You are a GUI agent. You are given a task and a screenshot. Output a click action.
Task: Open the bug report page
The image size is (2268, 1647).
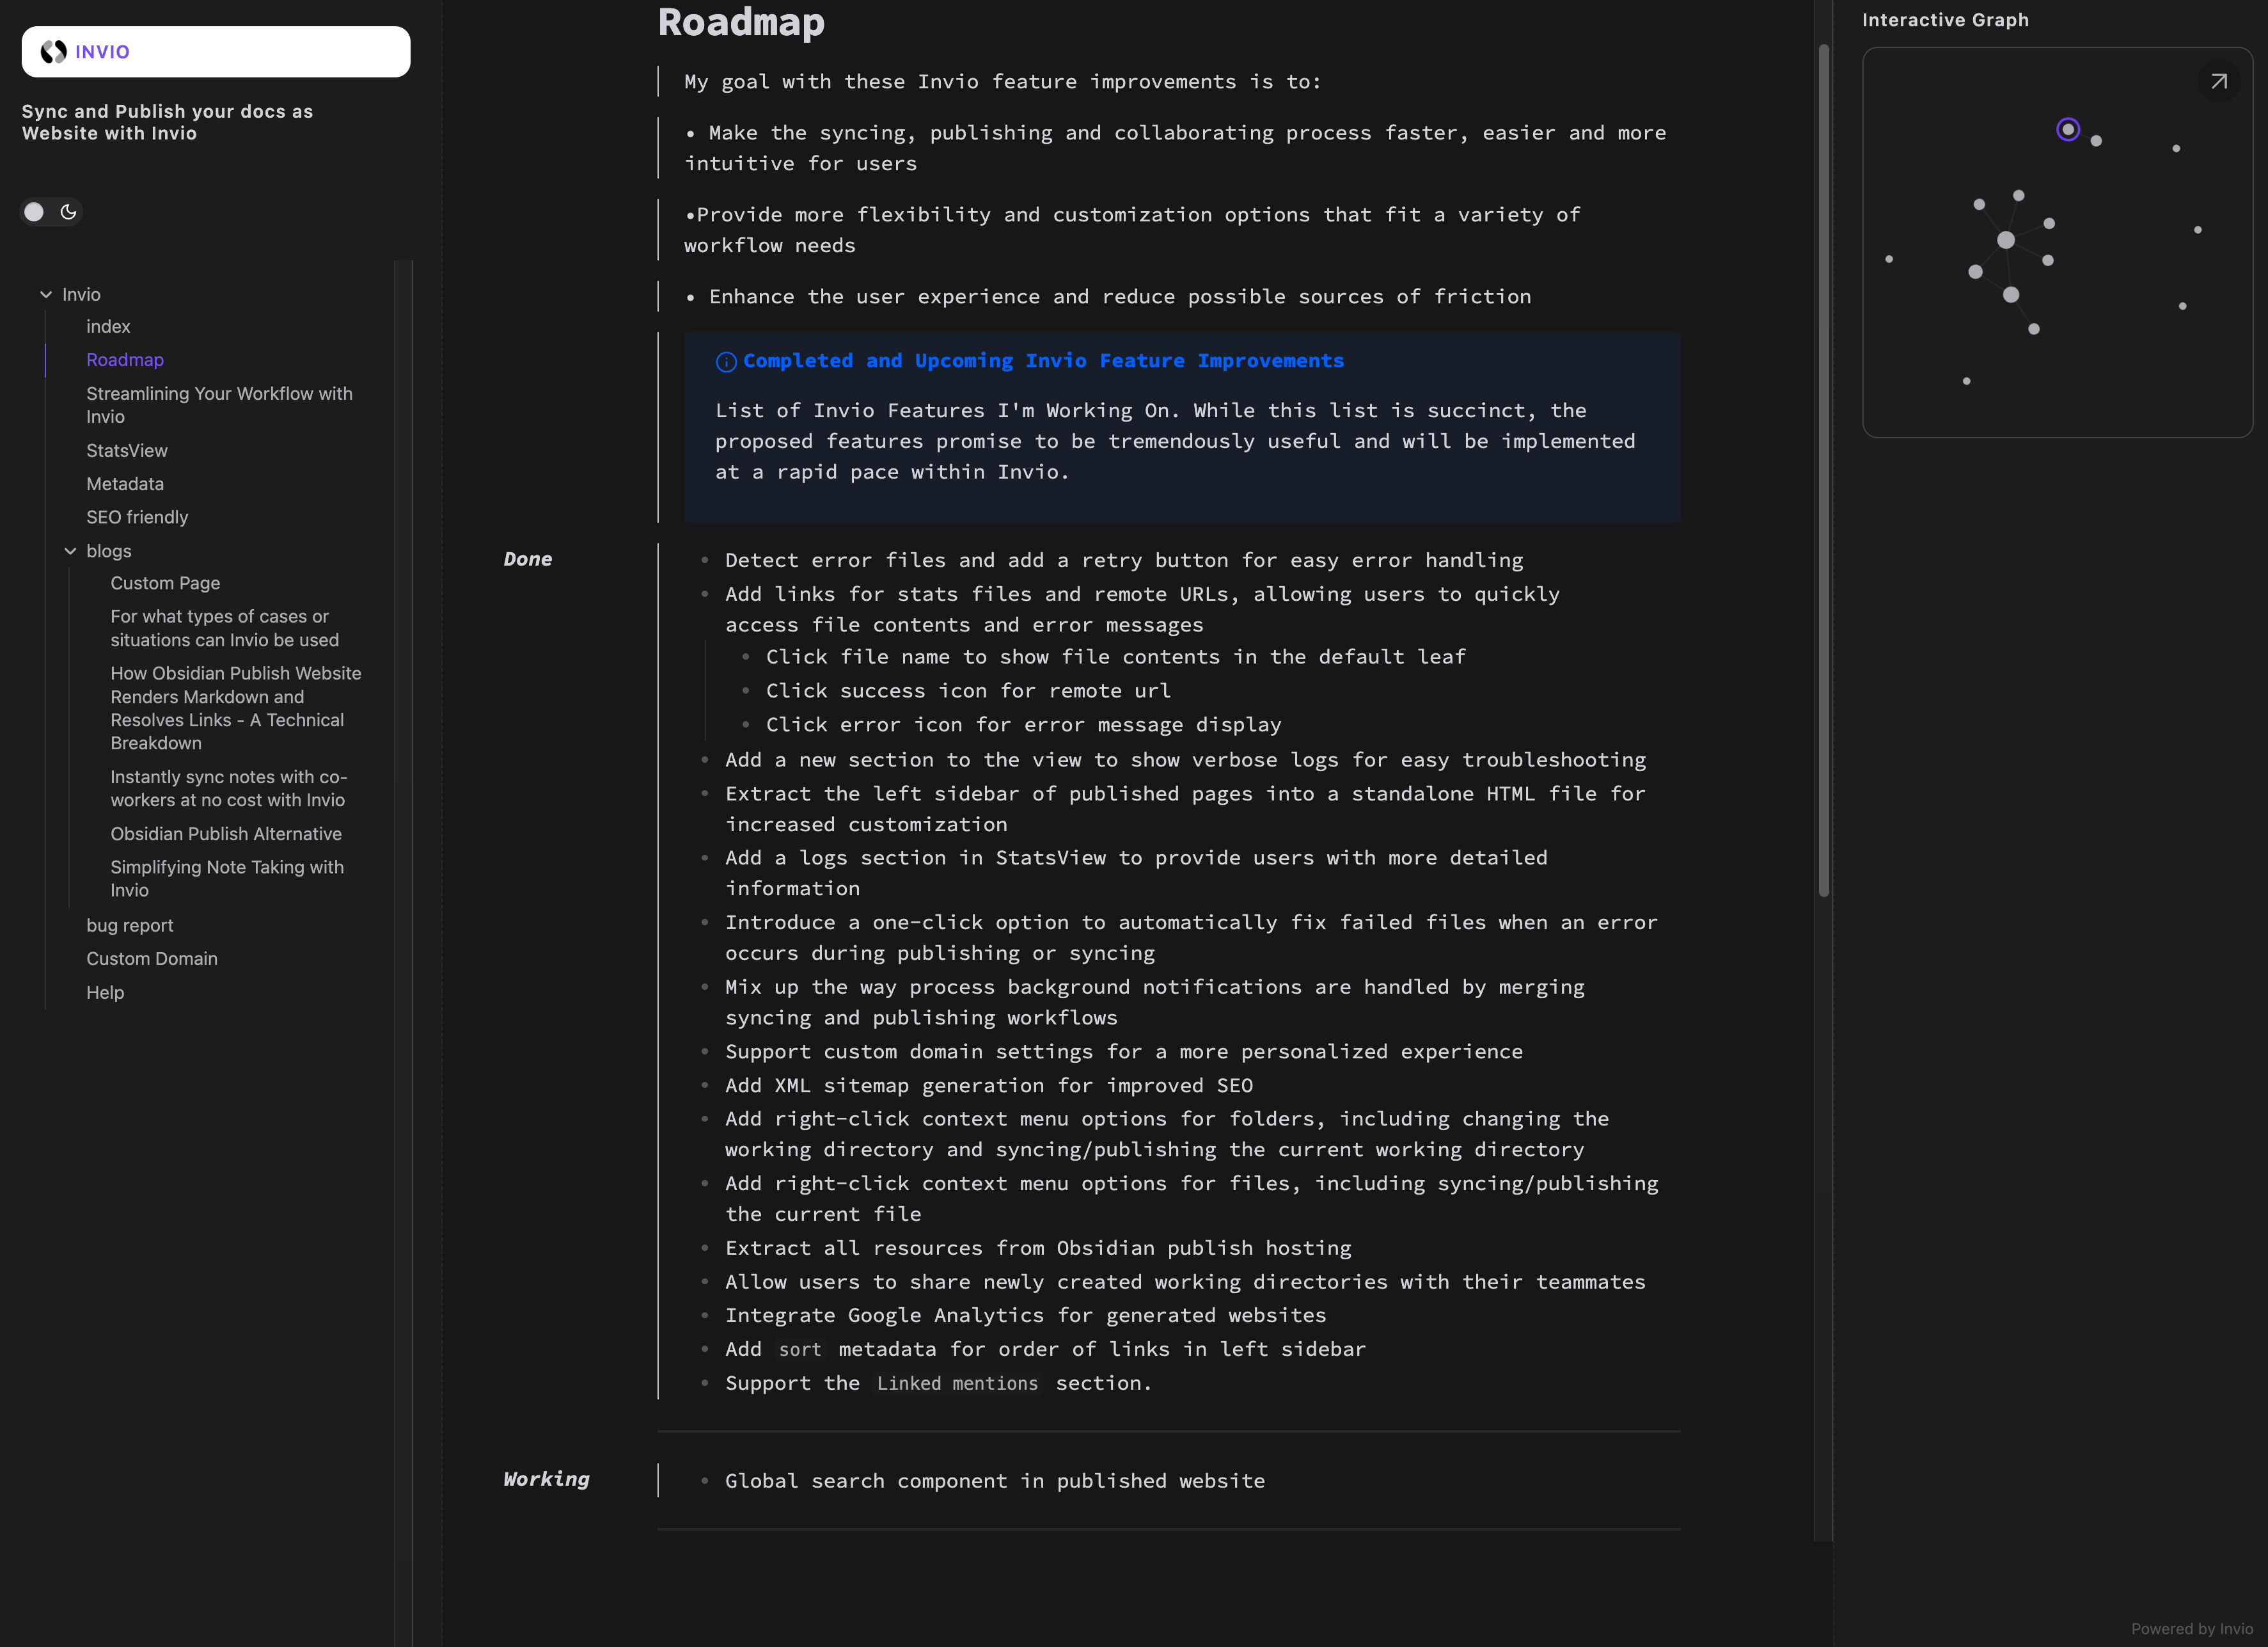(x=130, y=925)
